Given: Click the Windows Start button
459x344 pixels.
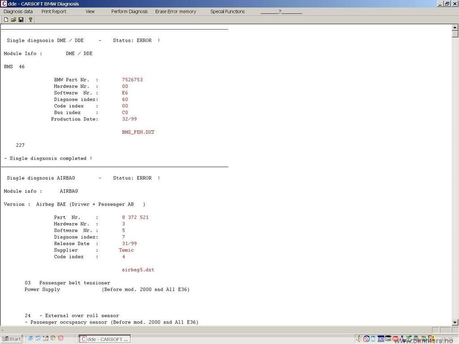Looking at the screenshot, I should (x=11, y=339).
